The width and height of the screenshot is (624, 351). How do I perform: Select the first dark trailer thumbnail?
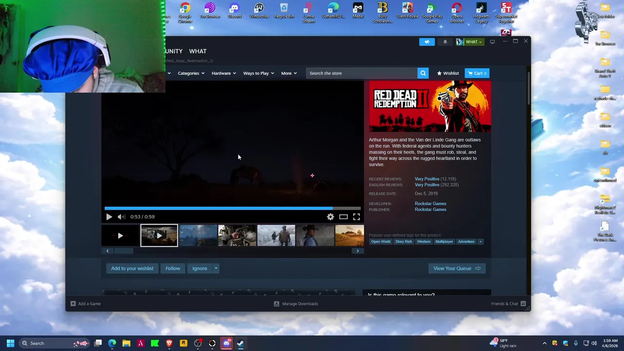[x=120, y=235]
